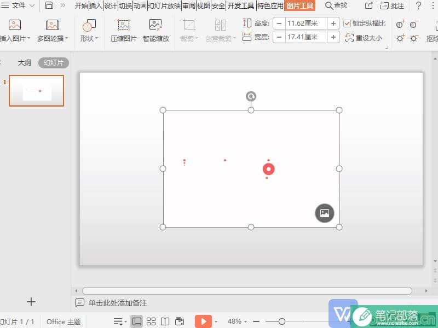438x328 pixels.
Task: Open the 开发工具 tab
Action: [241, 5]
